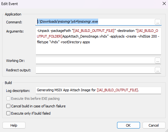Viewport: 168px width, 132px height.
Task: Open Help for Edit Event
Action: [x=14, y=125]
